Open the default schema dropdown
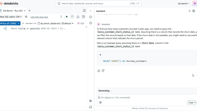 67,23
